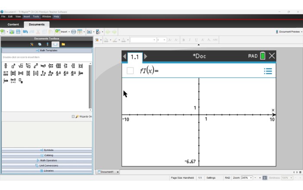Expand the Unit Conversions section
This screenshot has width=303, height=190.
[x=47, y=165]
